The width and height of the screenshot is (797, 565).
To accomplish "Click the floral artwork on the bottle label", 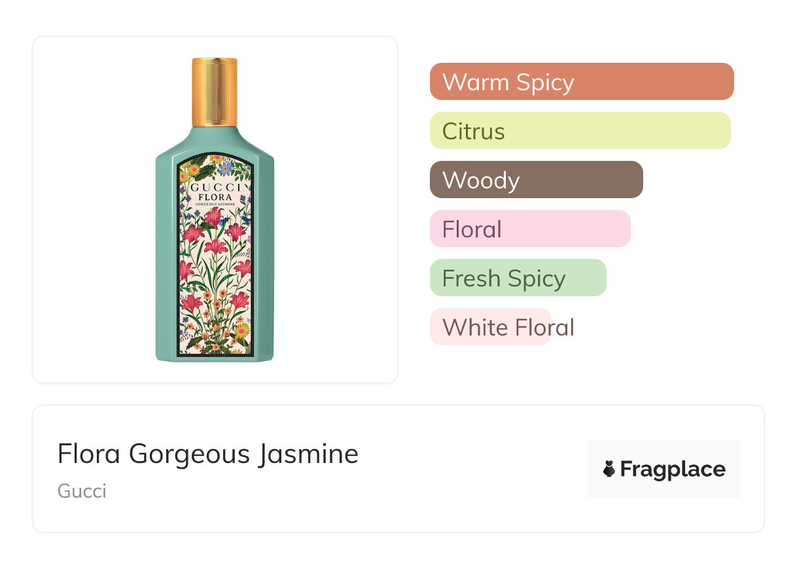I will [215, 275].
